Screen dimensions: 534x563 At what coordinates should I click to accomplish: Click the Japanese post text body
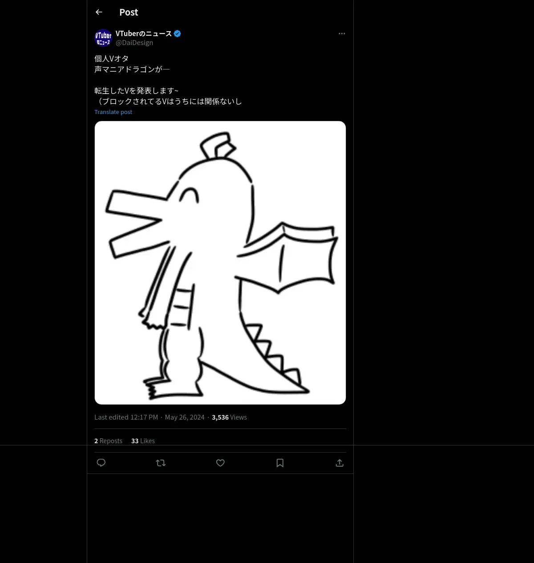[168, 80]
